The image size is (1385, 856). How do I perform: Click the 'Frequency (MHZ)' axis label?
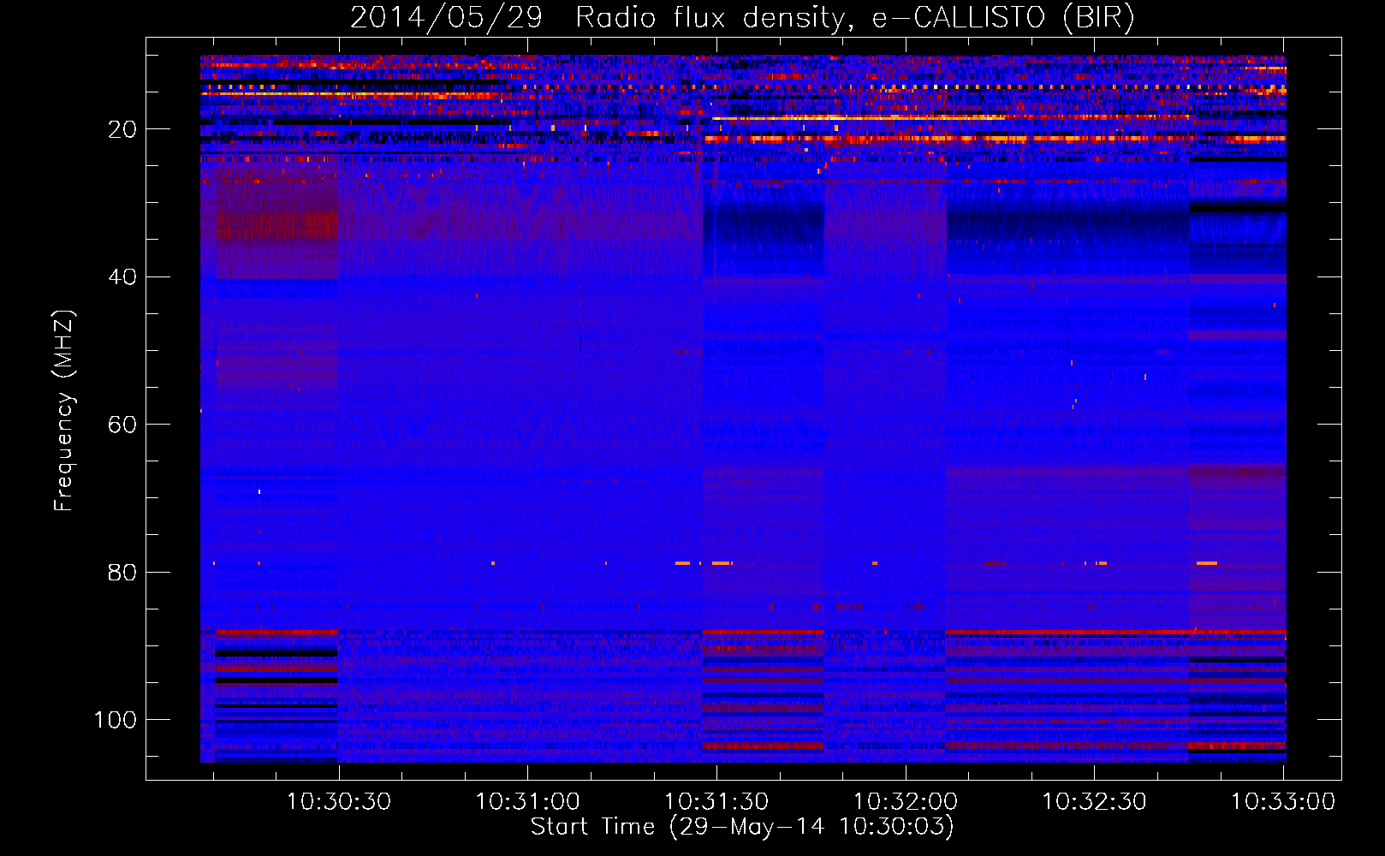tap(64, 411)
